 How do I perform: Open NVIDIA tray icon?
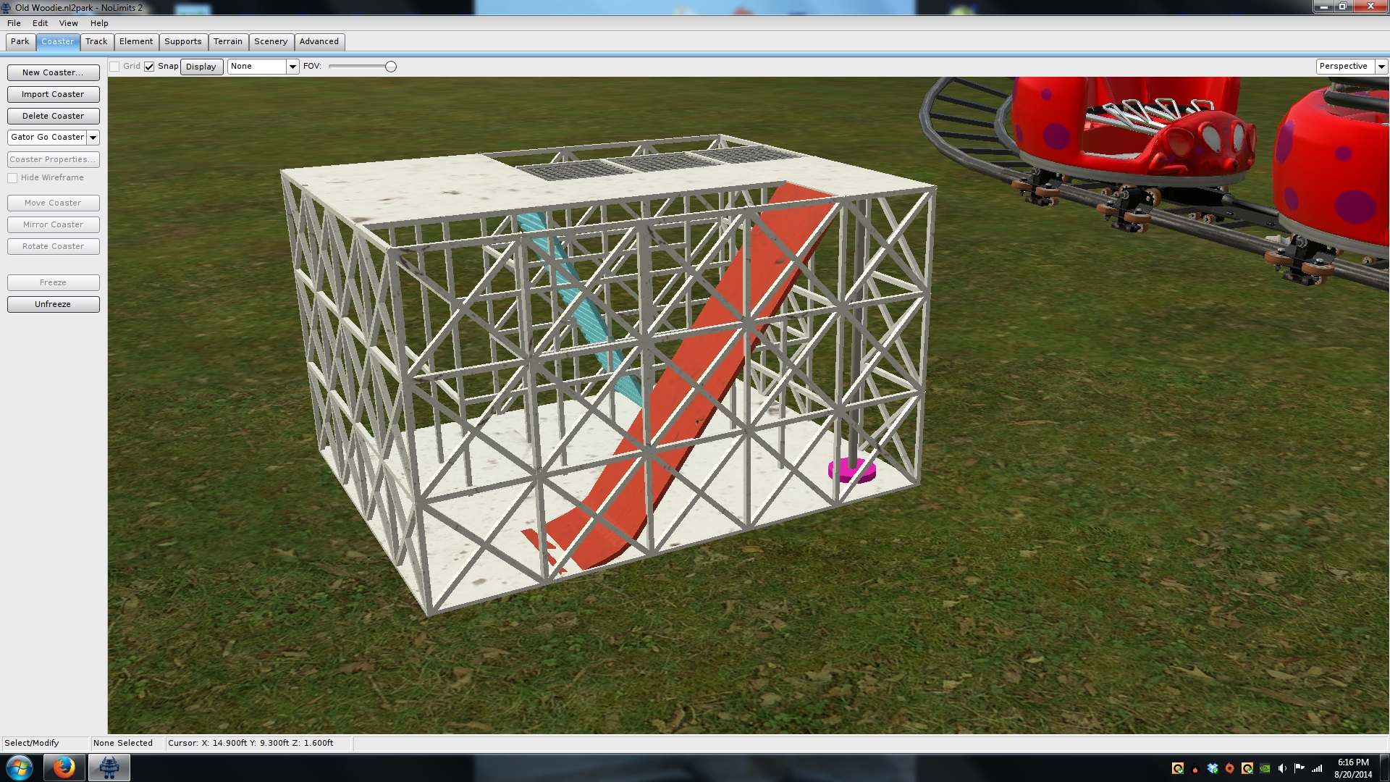coord(1265,768)
